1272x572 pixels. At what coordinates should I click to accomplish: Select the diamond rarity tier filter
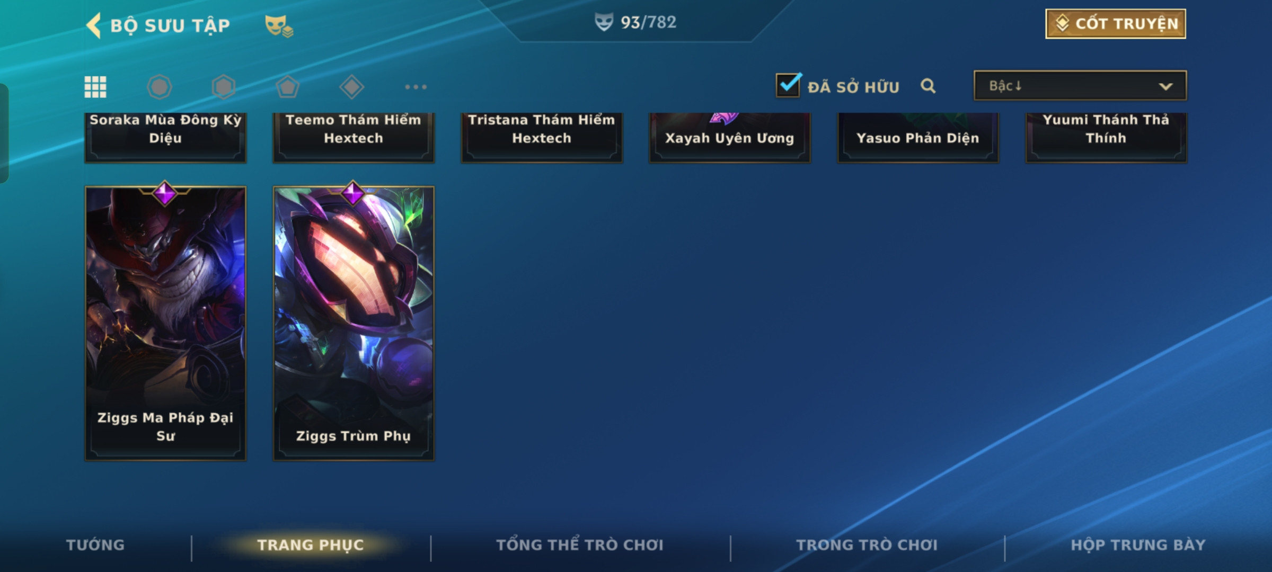[x=352, y=87]
